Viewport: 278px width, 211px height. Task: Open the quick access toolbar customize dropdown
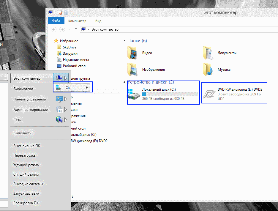[72, 12]
